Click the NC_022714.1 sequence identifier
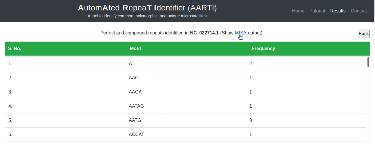Image resolution: width=375 pixels, height=156 pixels. pos(204,33)
